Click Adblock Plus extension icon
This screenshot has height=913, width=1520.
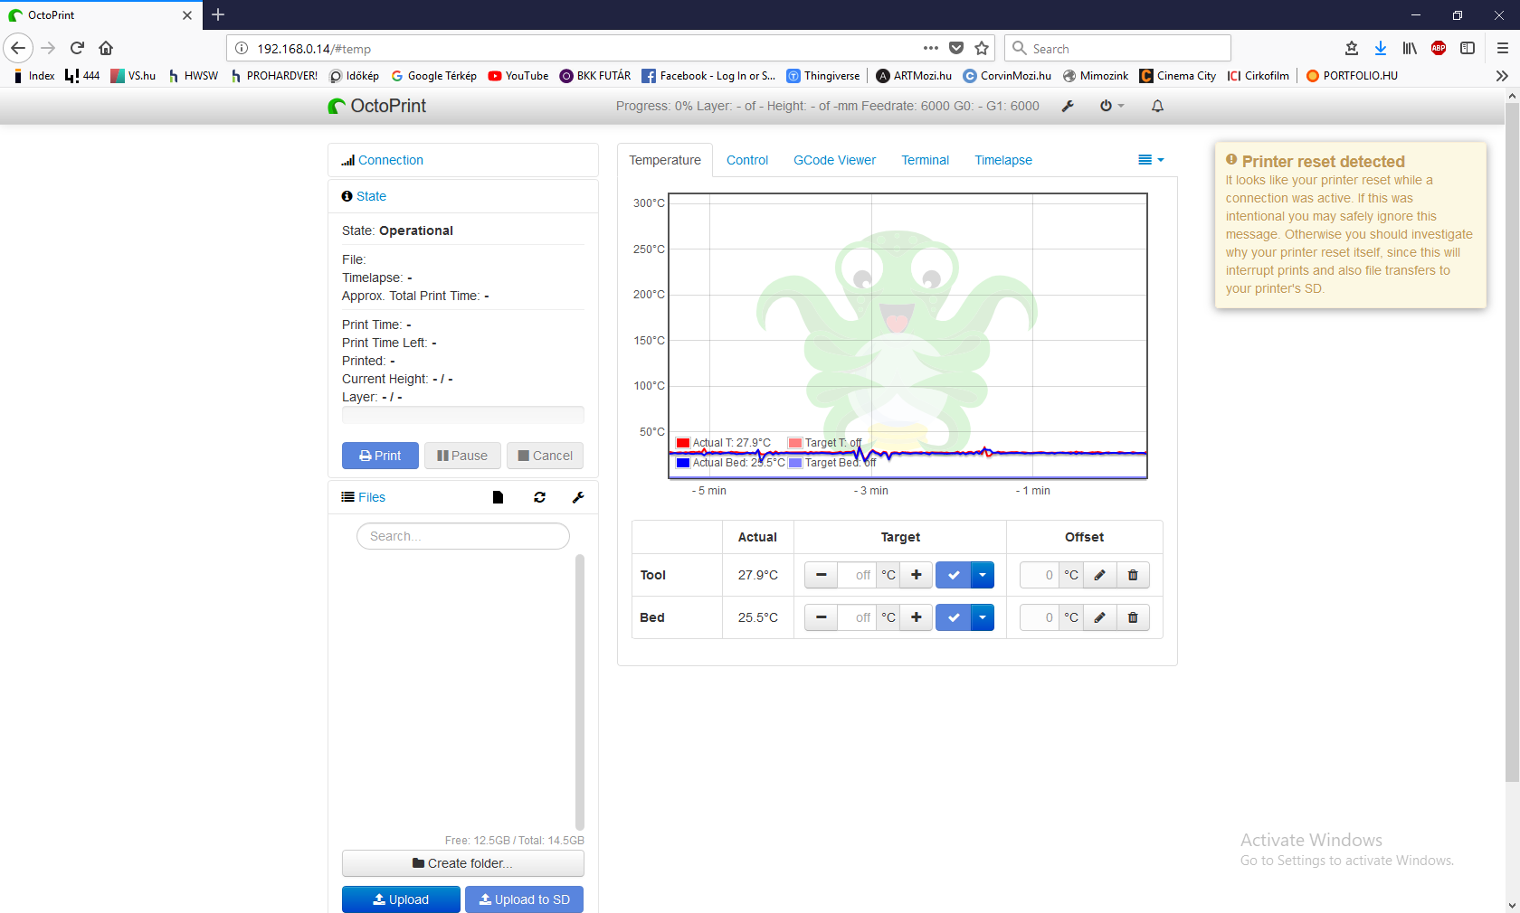pyautogui.click(x=1439, y=48)
